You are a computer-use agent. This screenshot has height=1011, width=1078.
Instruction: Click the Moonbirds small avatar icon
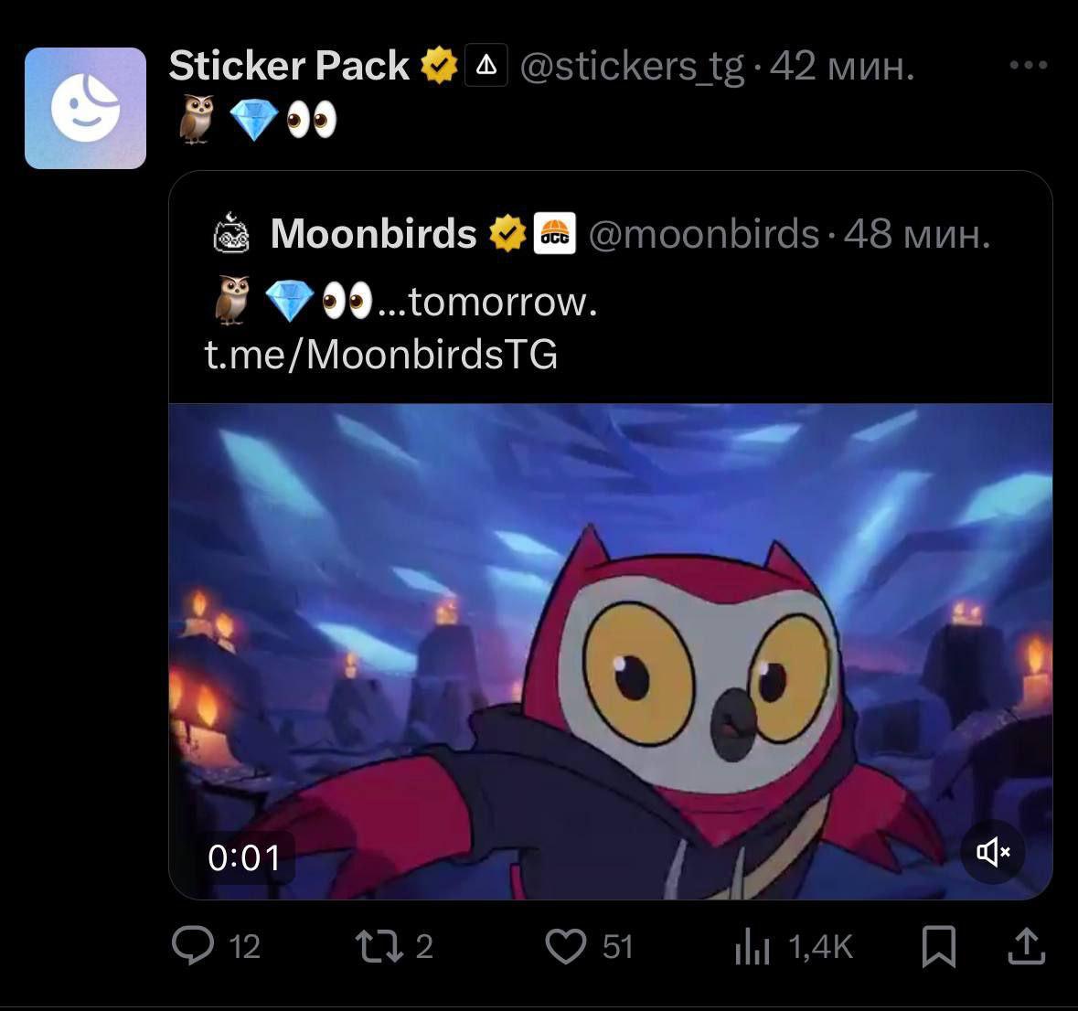231,233
